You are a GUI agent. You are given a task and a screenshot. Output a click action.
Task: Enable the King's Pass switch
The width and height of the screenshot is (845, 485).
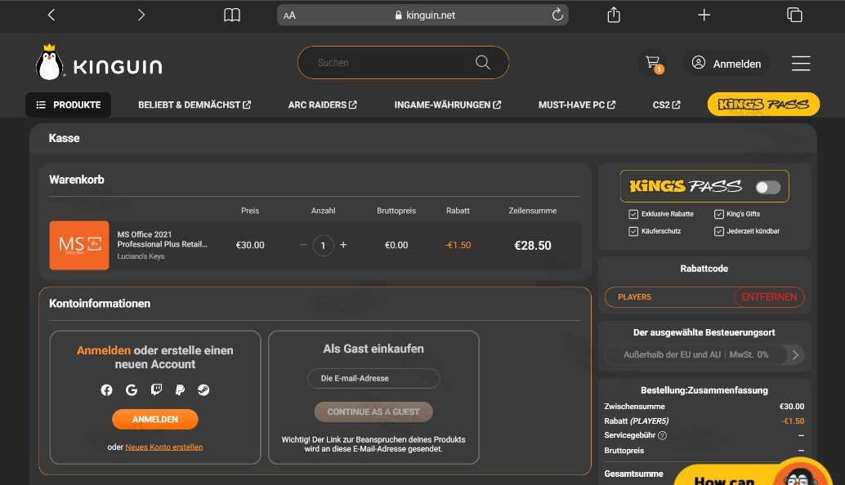(767, 186)
